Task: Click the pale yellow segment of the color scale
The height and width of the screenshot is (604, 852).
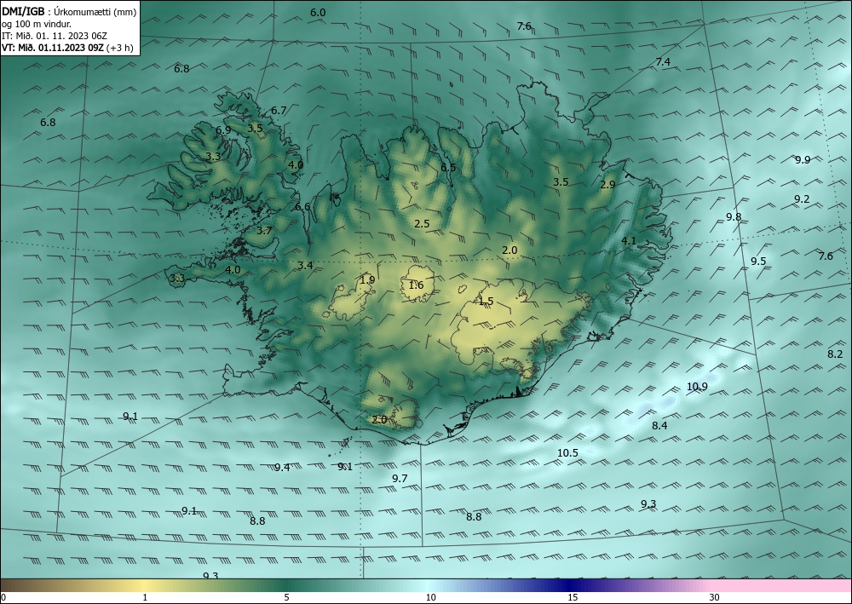Action: click(145, 585)
